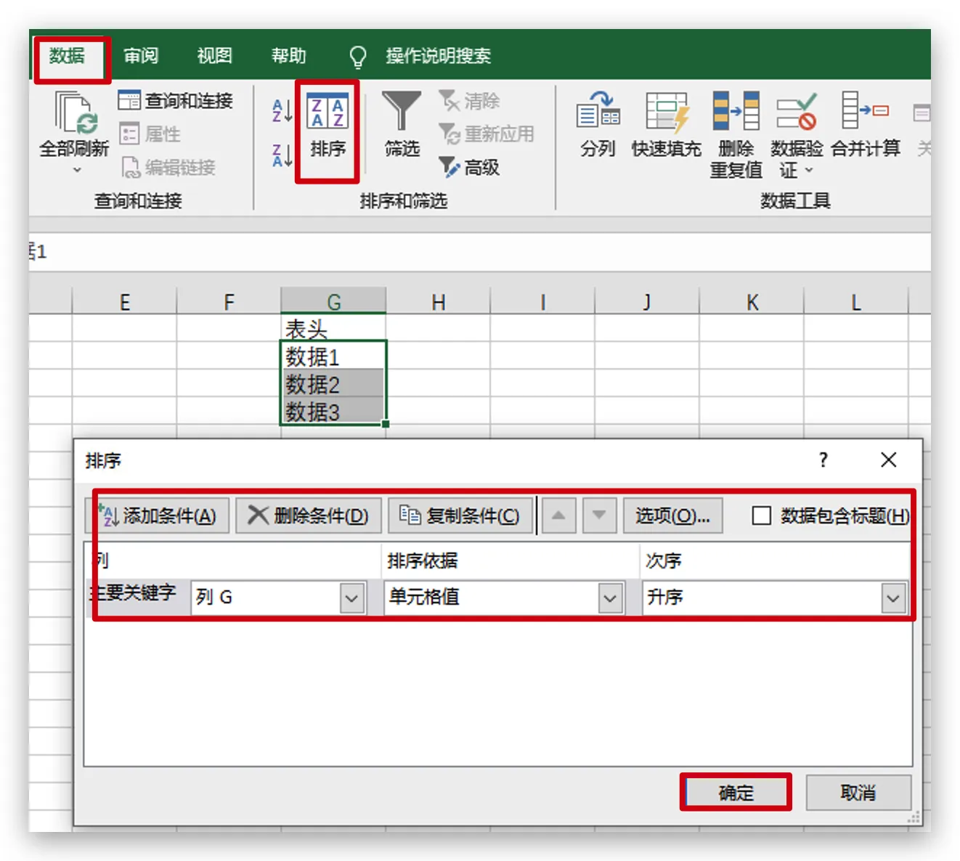Expand the 全部刷新 dropdown arrow

click(77, 171)
